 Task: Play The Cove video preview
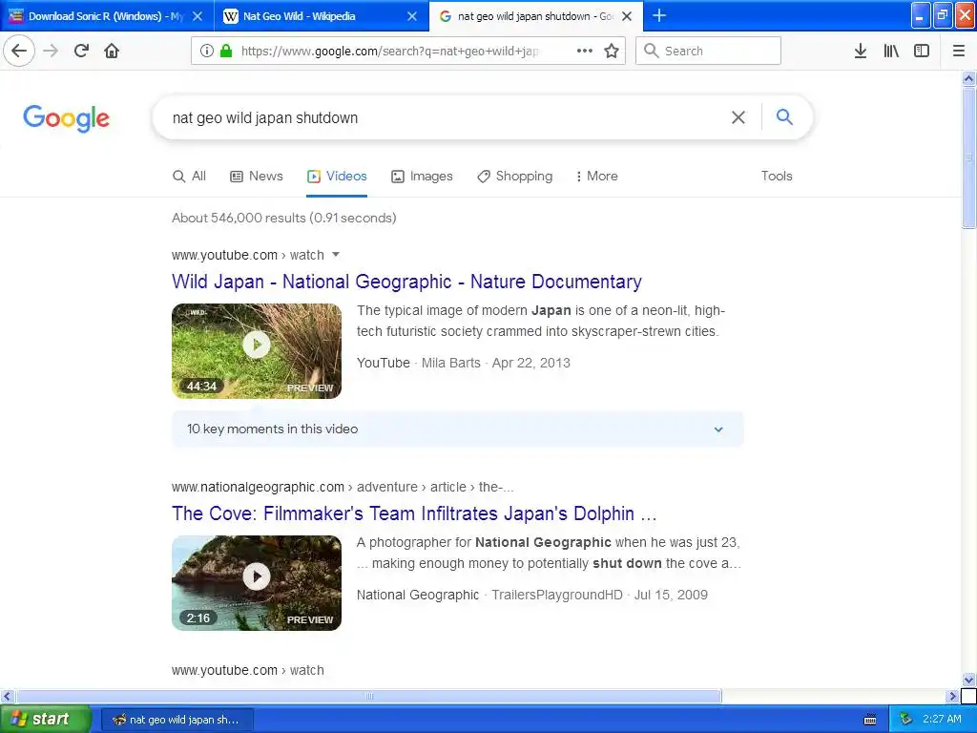(x=257, y=576)
